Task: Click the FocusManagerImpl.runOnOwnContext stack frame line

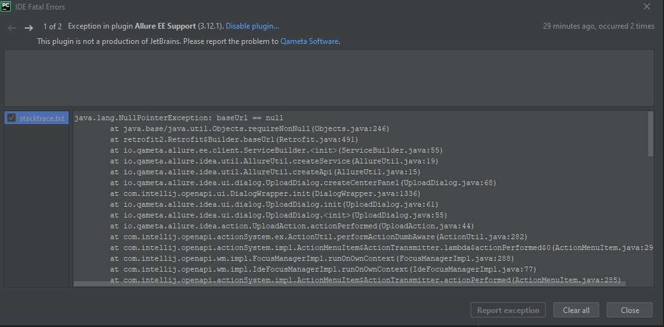Action: (312, 258)
